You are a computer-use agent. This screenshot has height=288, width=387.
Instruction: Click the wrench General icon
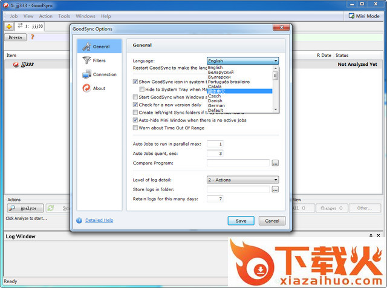point(86,47)
